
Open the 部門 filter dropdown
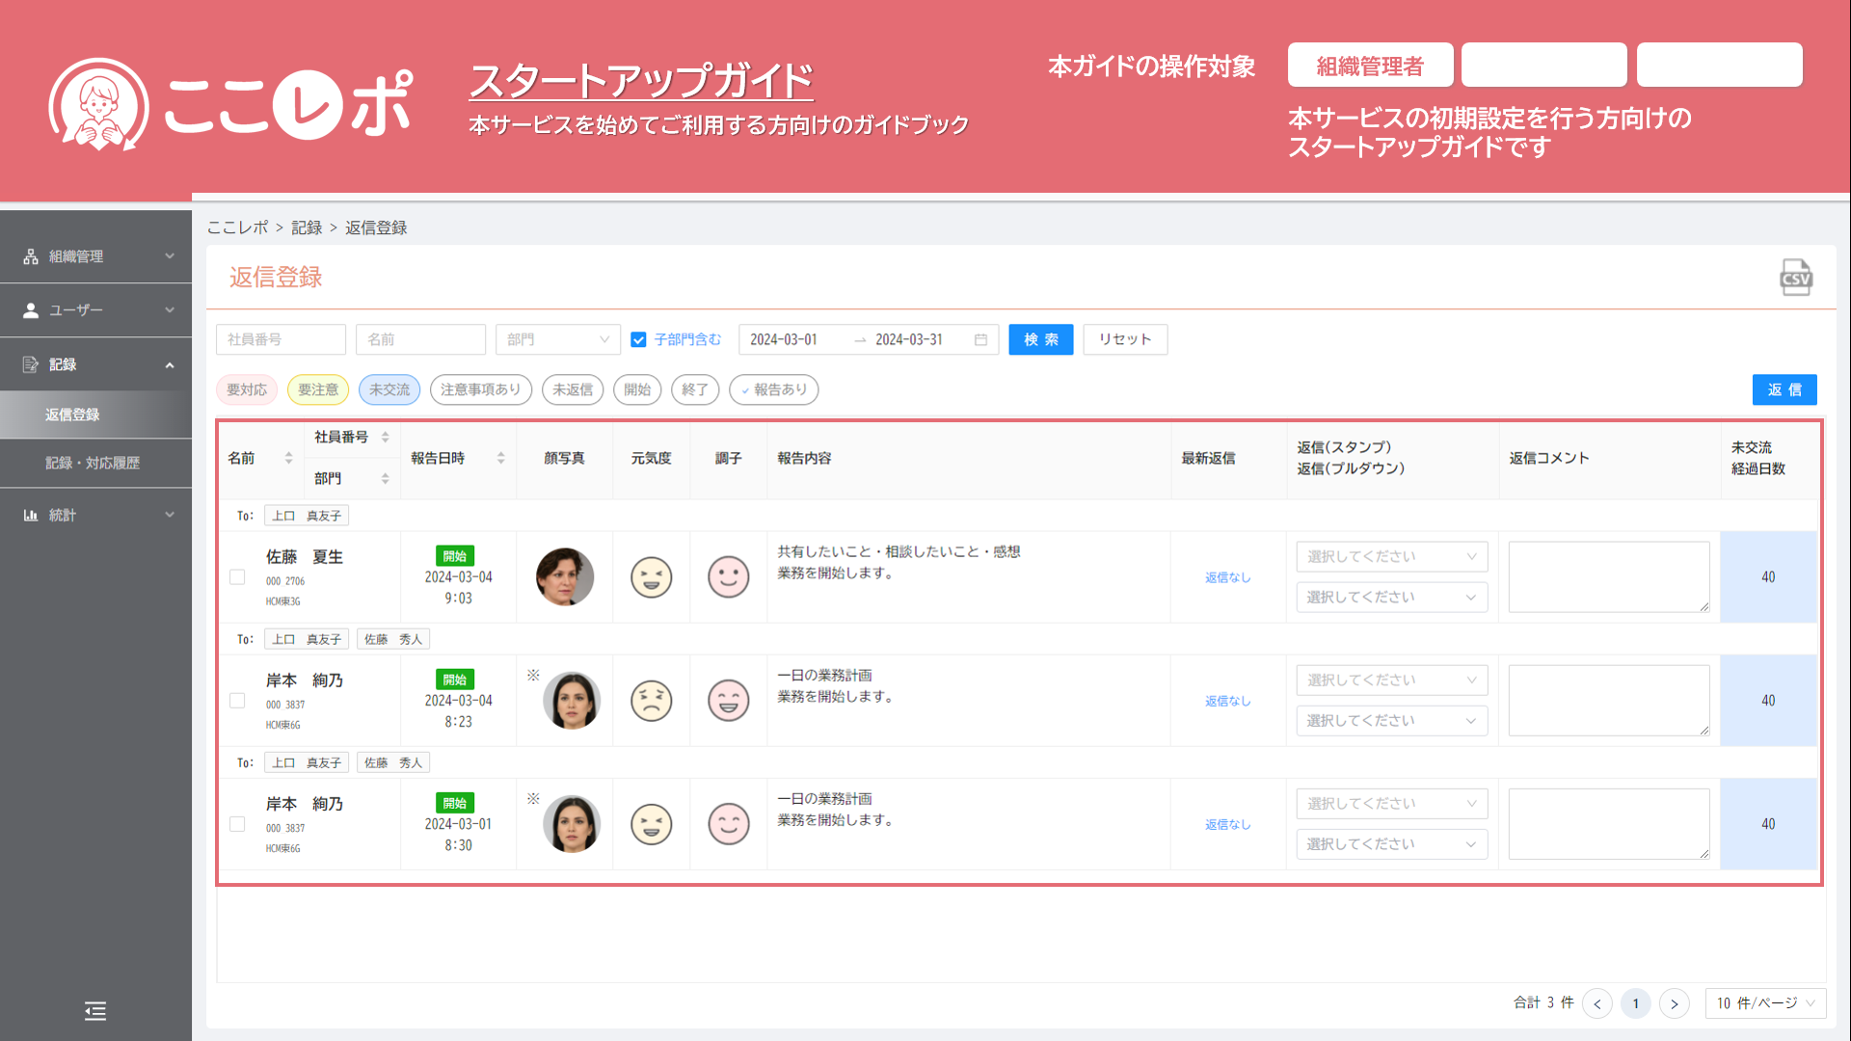point(557,339)
